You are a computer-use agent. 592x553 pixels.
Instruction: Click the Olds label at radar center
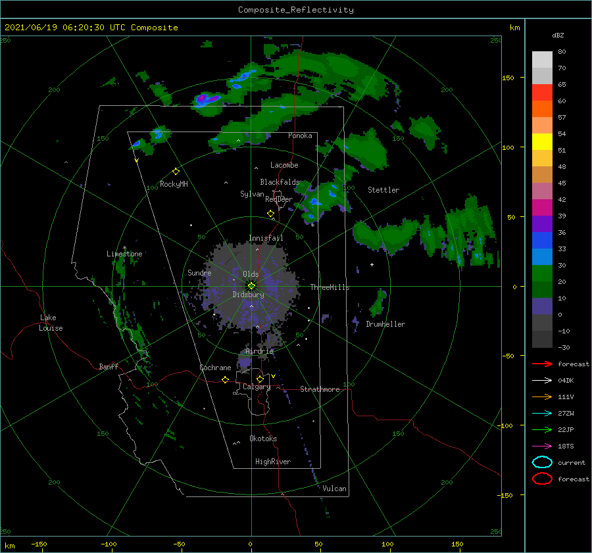[251, 274]
